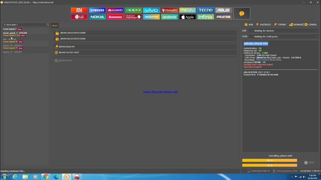Open Microsoft Edge from taskbar

click(56, 177)
